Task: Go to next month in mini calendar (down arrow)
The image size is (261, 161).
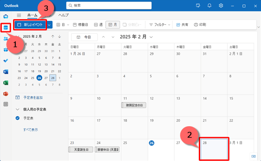Action: pyautogui.click(x=60, y=37)
